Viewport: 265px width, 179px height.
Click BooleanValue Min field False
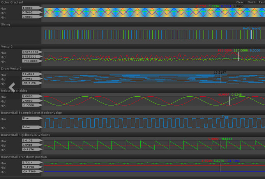32,127
